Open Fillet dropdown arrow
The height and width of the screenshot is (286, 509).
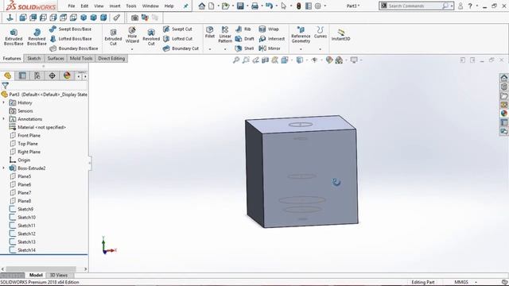click(210, 49)
